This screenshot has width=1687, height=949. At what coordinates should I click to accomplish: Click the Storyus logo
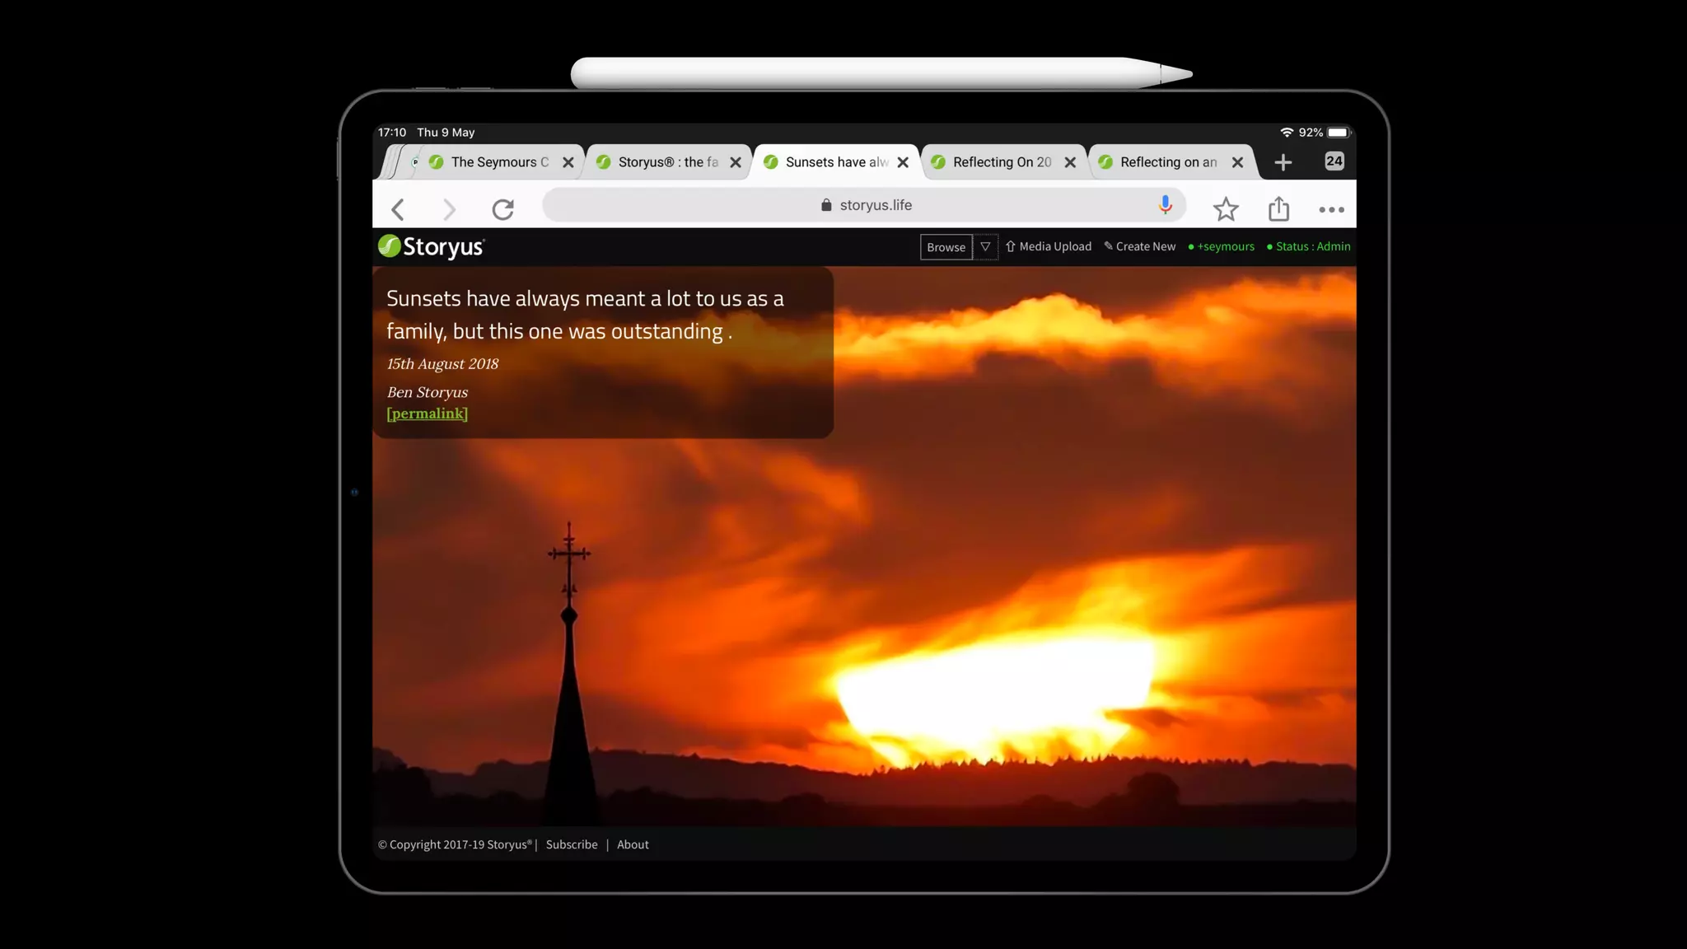(x=432, y=246)
